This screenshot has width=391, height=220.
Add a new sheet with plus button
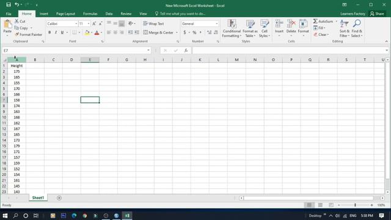click(x=59, y=198)
